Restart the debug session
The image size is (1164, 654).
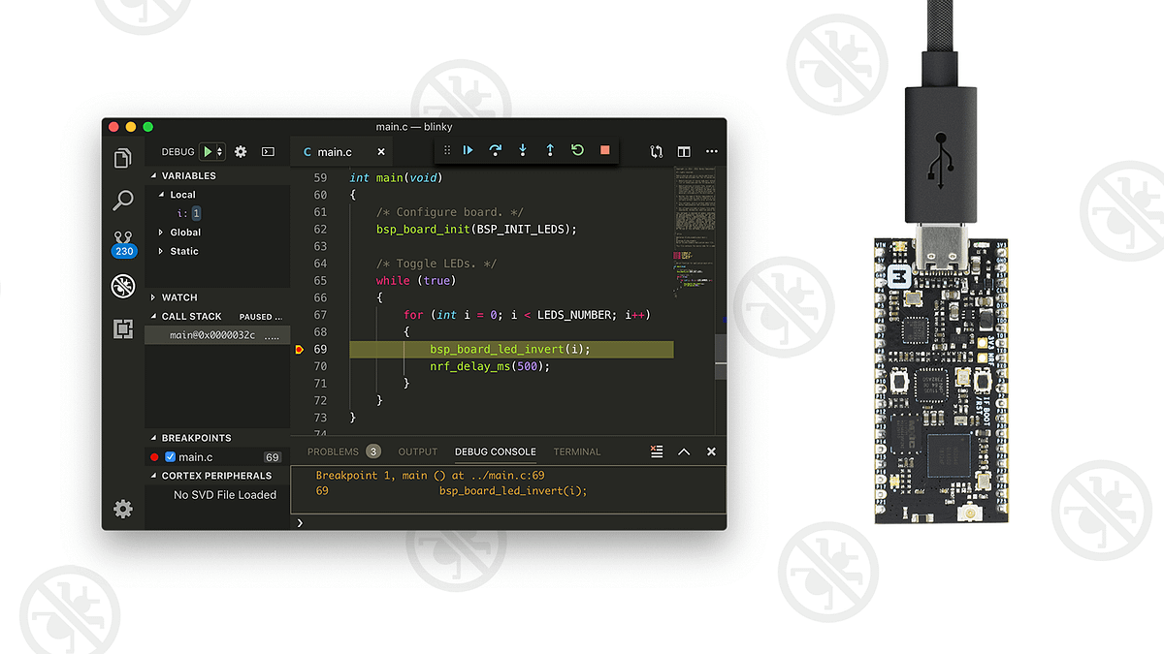[x=576, y=151]
